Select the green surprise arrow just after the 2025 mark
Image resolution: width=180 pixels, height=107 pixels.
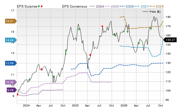click(x=79, y=29)
